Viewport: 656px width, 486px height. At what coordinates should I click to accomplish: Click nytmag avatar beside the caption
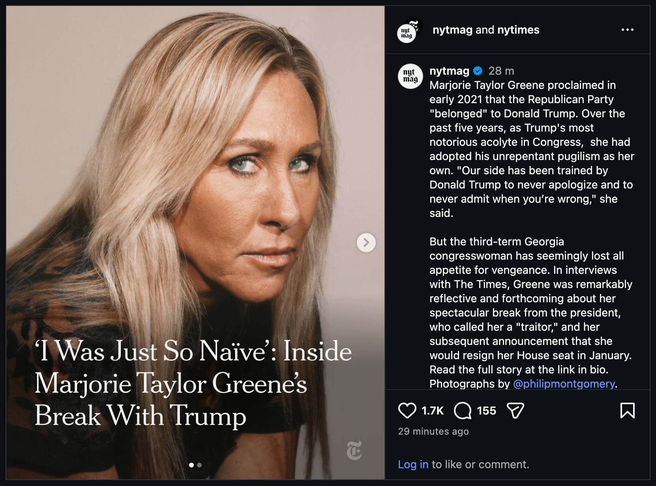(x=410, y=76)
